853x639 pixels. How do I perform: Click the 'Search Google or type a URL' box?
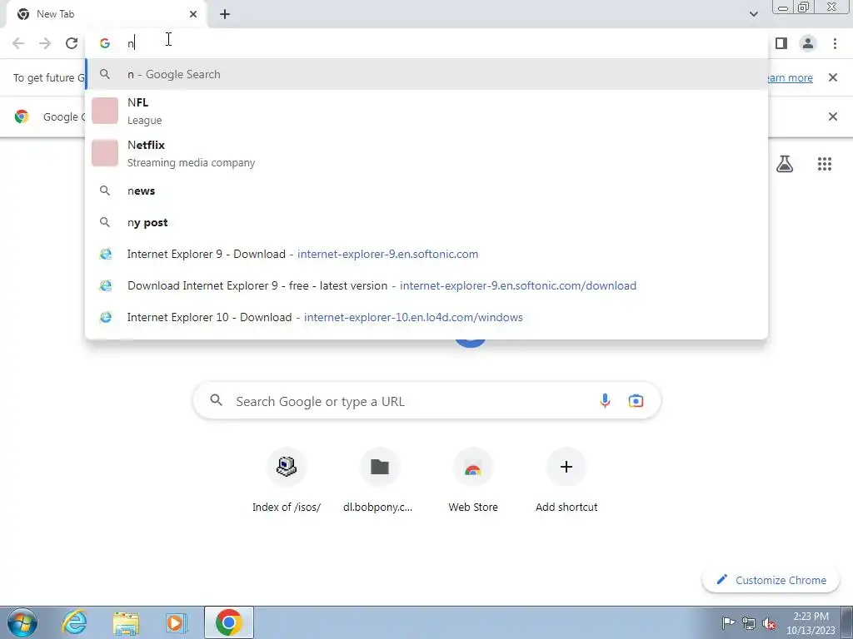click(426, 401)
